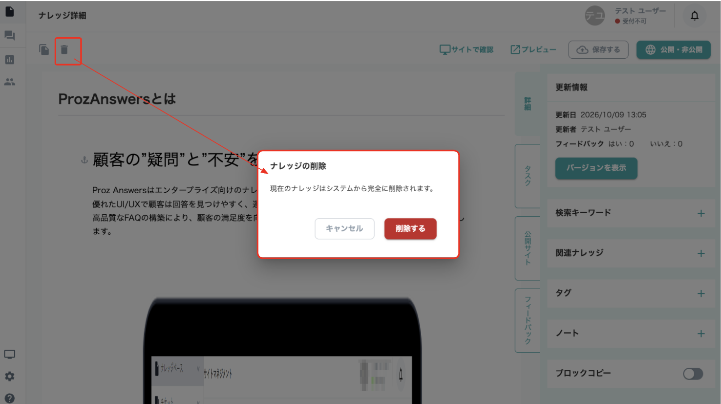Viewport: 721px width, 404px height.
Task: Click the 公開・非公開 button
Action: click(x=674, y=49)
